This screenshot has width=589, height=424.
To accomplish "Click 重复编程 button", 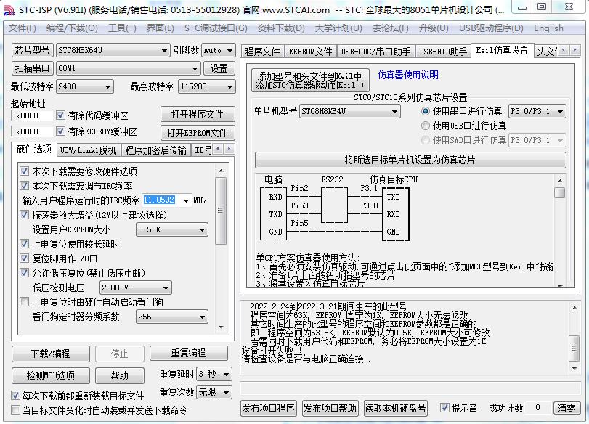I will [x=189, y=354].
